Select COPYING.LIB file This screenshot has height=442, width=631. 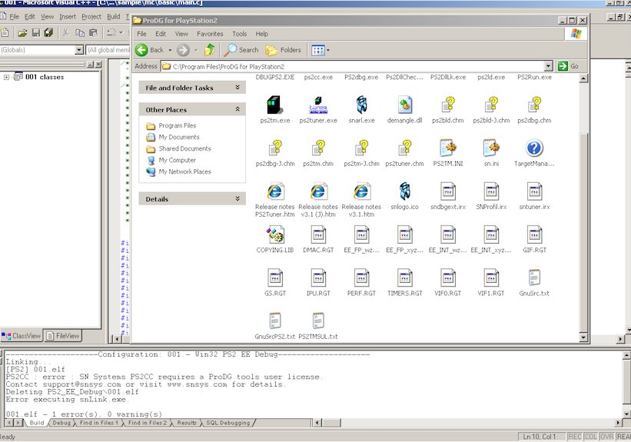click(275, 234)
